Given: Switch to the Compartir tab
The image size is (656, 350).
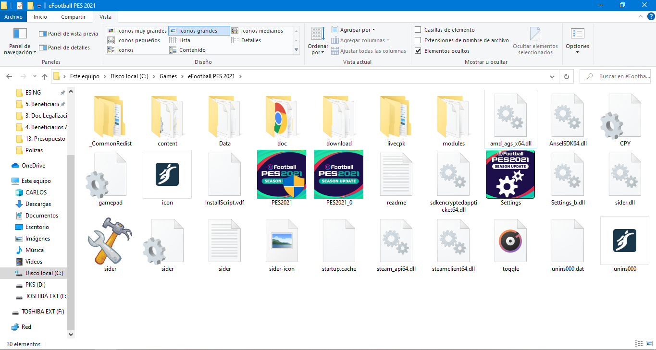Looking at the screenshot, I should pos(73,16).
